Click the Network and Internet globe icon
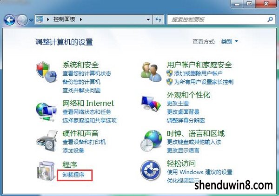Image resolution: width=279 pixels, height=196 pixels. tap(46, 112)
